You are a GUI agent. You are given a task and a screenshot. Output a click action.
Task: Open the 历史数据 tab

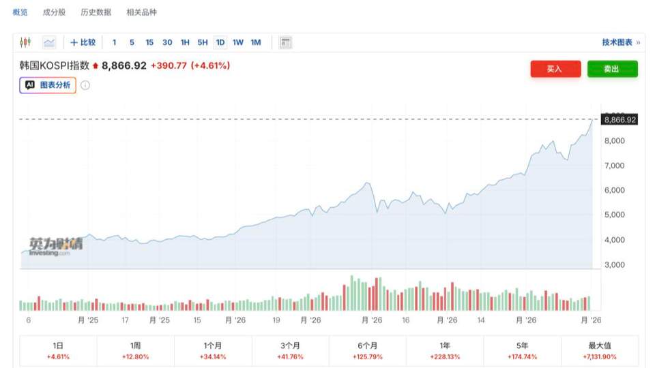[96, 12]
